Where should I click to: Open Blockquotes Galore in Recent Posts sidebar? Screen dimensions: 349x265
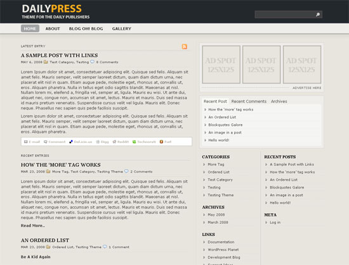coord(287,187)
